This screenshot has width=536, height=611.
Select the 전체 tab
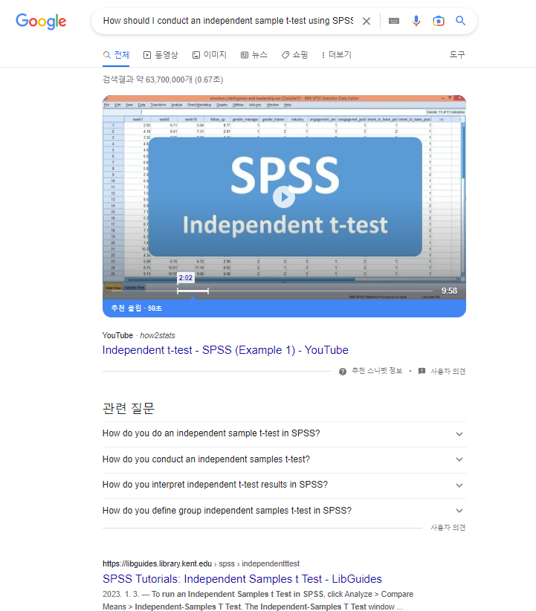(x=116, y=55)
